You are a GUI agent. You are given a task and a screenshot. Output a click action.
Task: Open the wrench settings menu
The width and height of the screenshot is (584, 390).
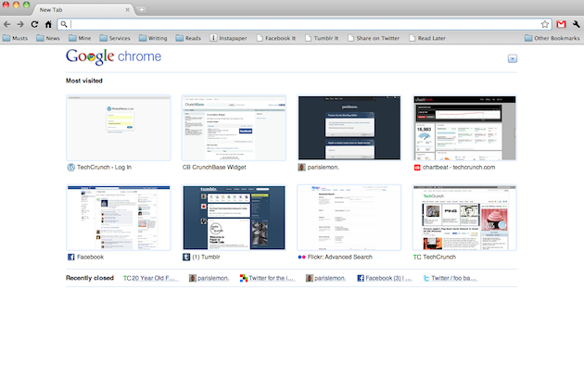click(x=577, y=24)
